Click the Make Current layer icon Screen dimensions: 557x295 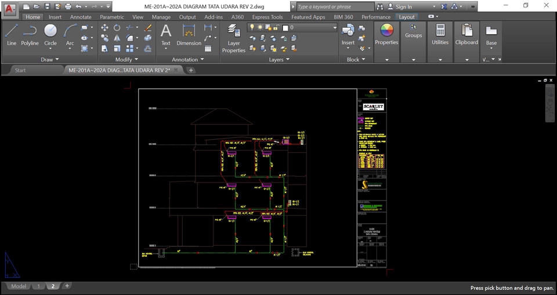tap(294, 38)
